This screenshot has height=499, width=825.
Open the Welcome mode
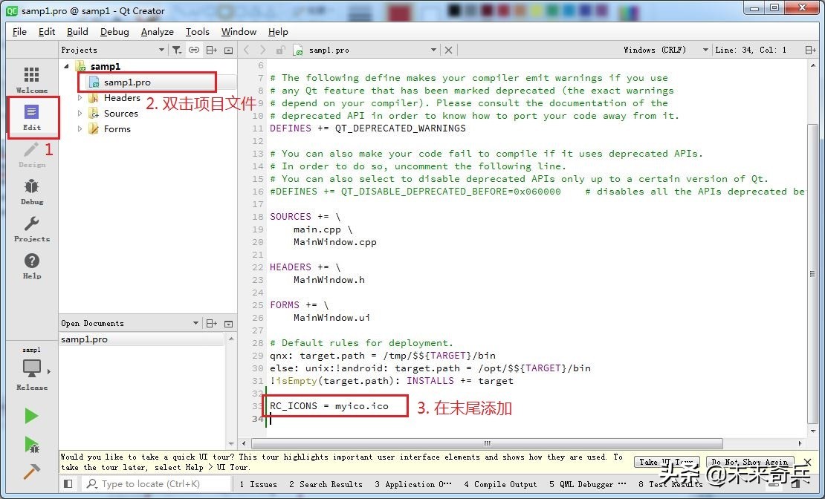coord(31,80)
